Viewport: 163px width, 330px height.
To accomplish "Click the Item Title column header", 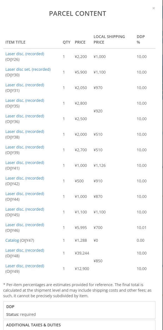I will click(15, 42).
